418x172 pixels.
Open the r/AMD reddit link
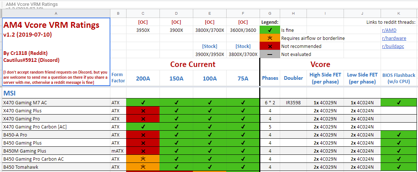[389, 30]
